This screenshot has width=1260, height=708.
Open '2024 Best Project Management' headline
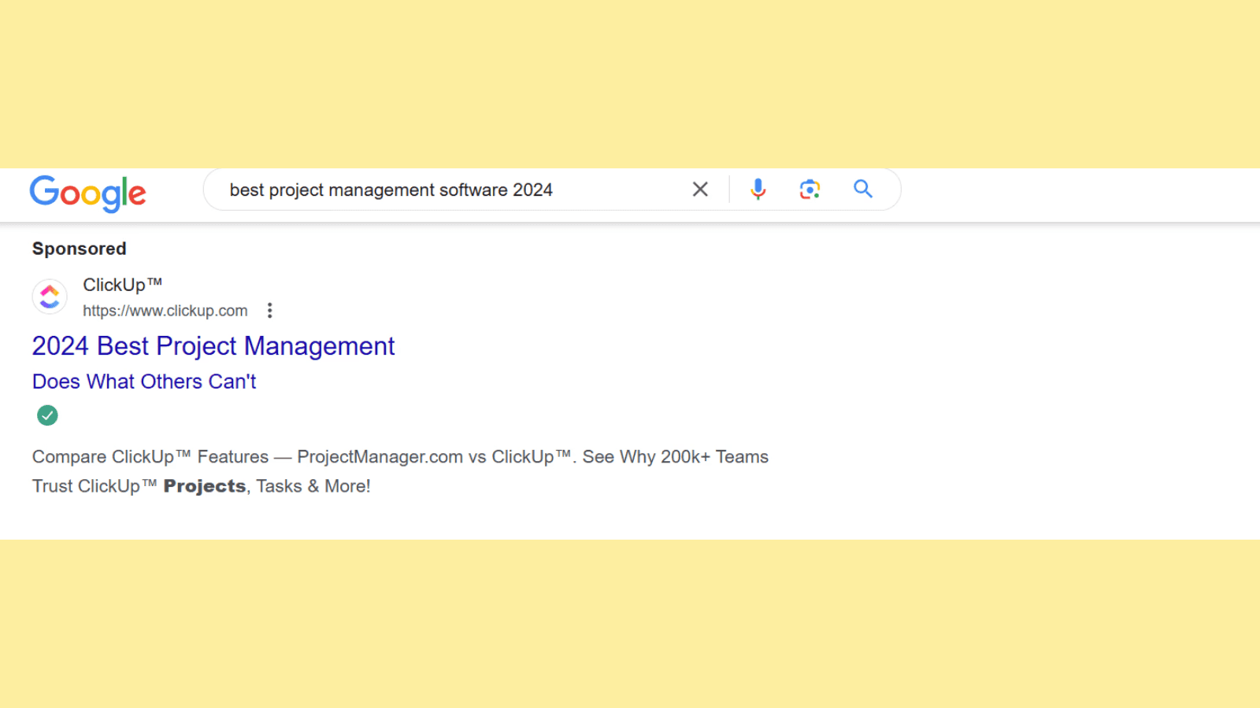[x=213, y=346]
